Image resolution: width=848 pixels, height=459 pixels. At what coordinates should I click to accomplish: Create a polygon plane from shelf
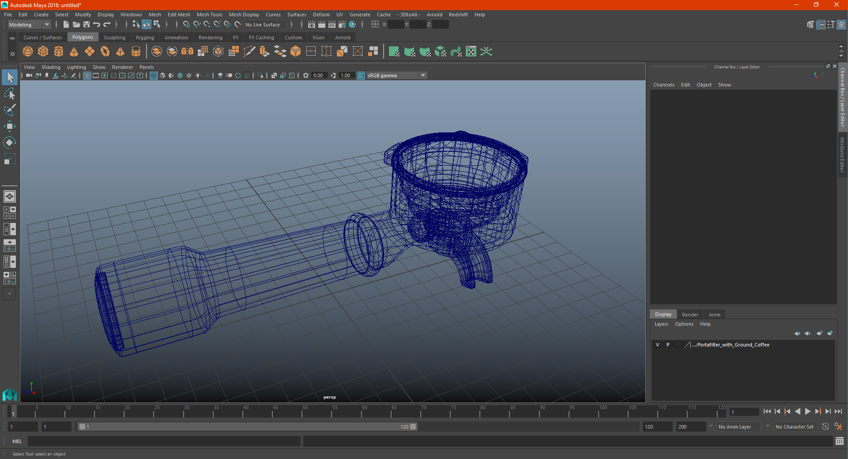pyautogui.click(x=90, y=52)
